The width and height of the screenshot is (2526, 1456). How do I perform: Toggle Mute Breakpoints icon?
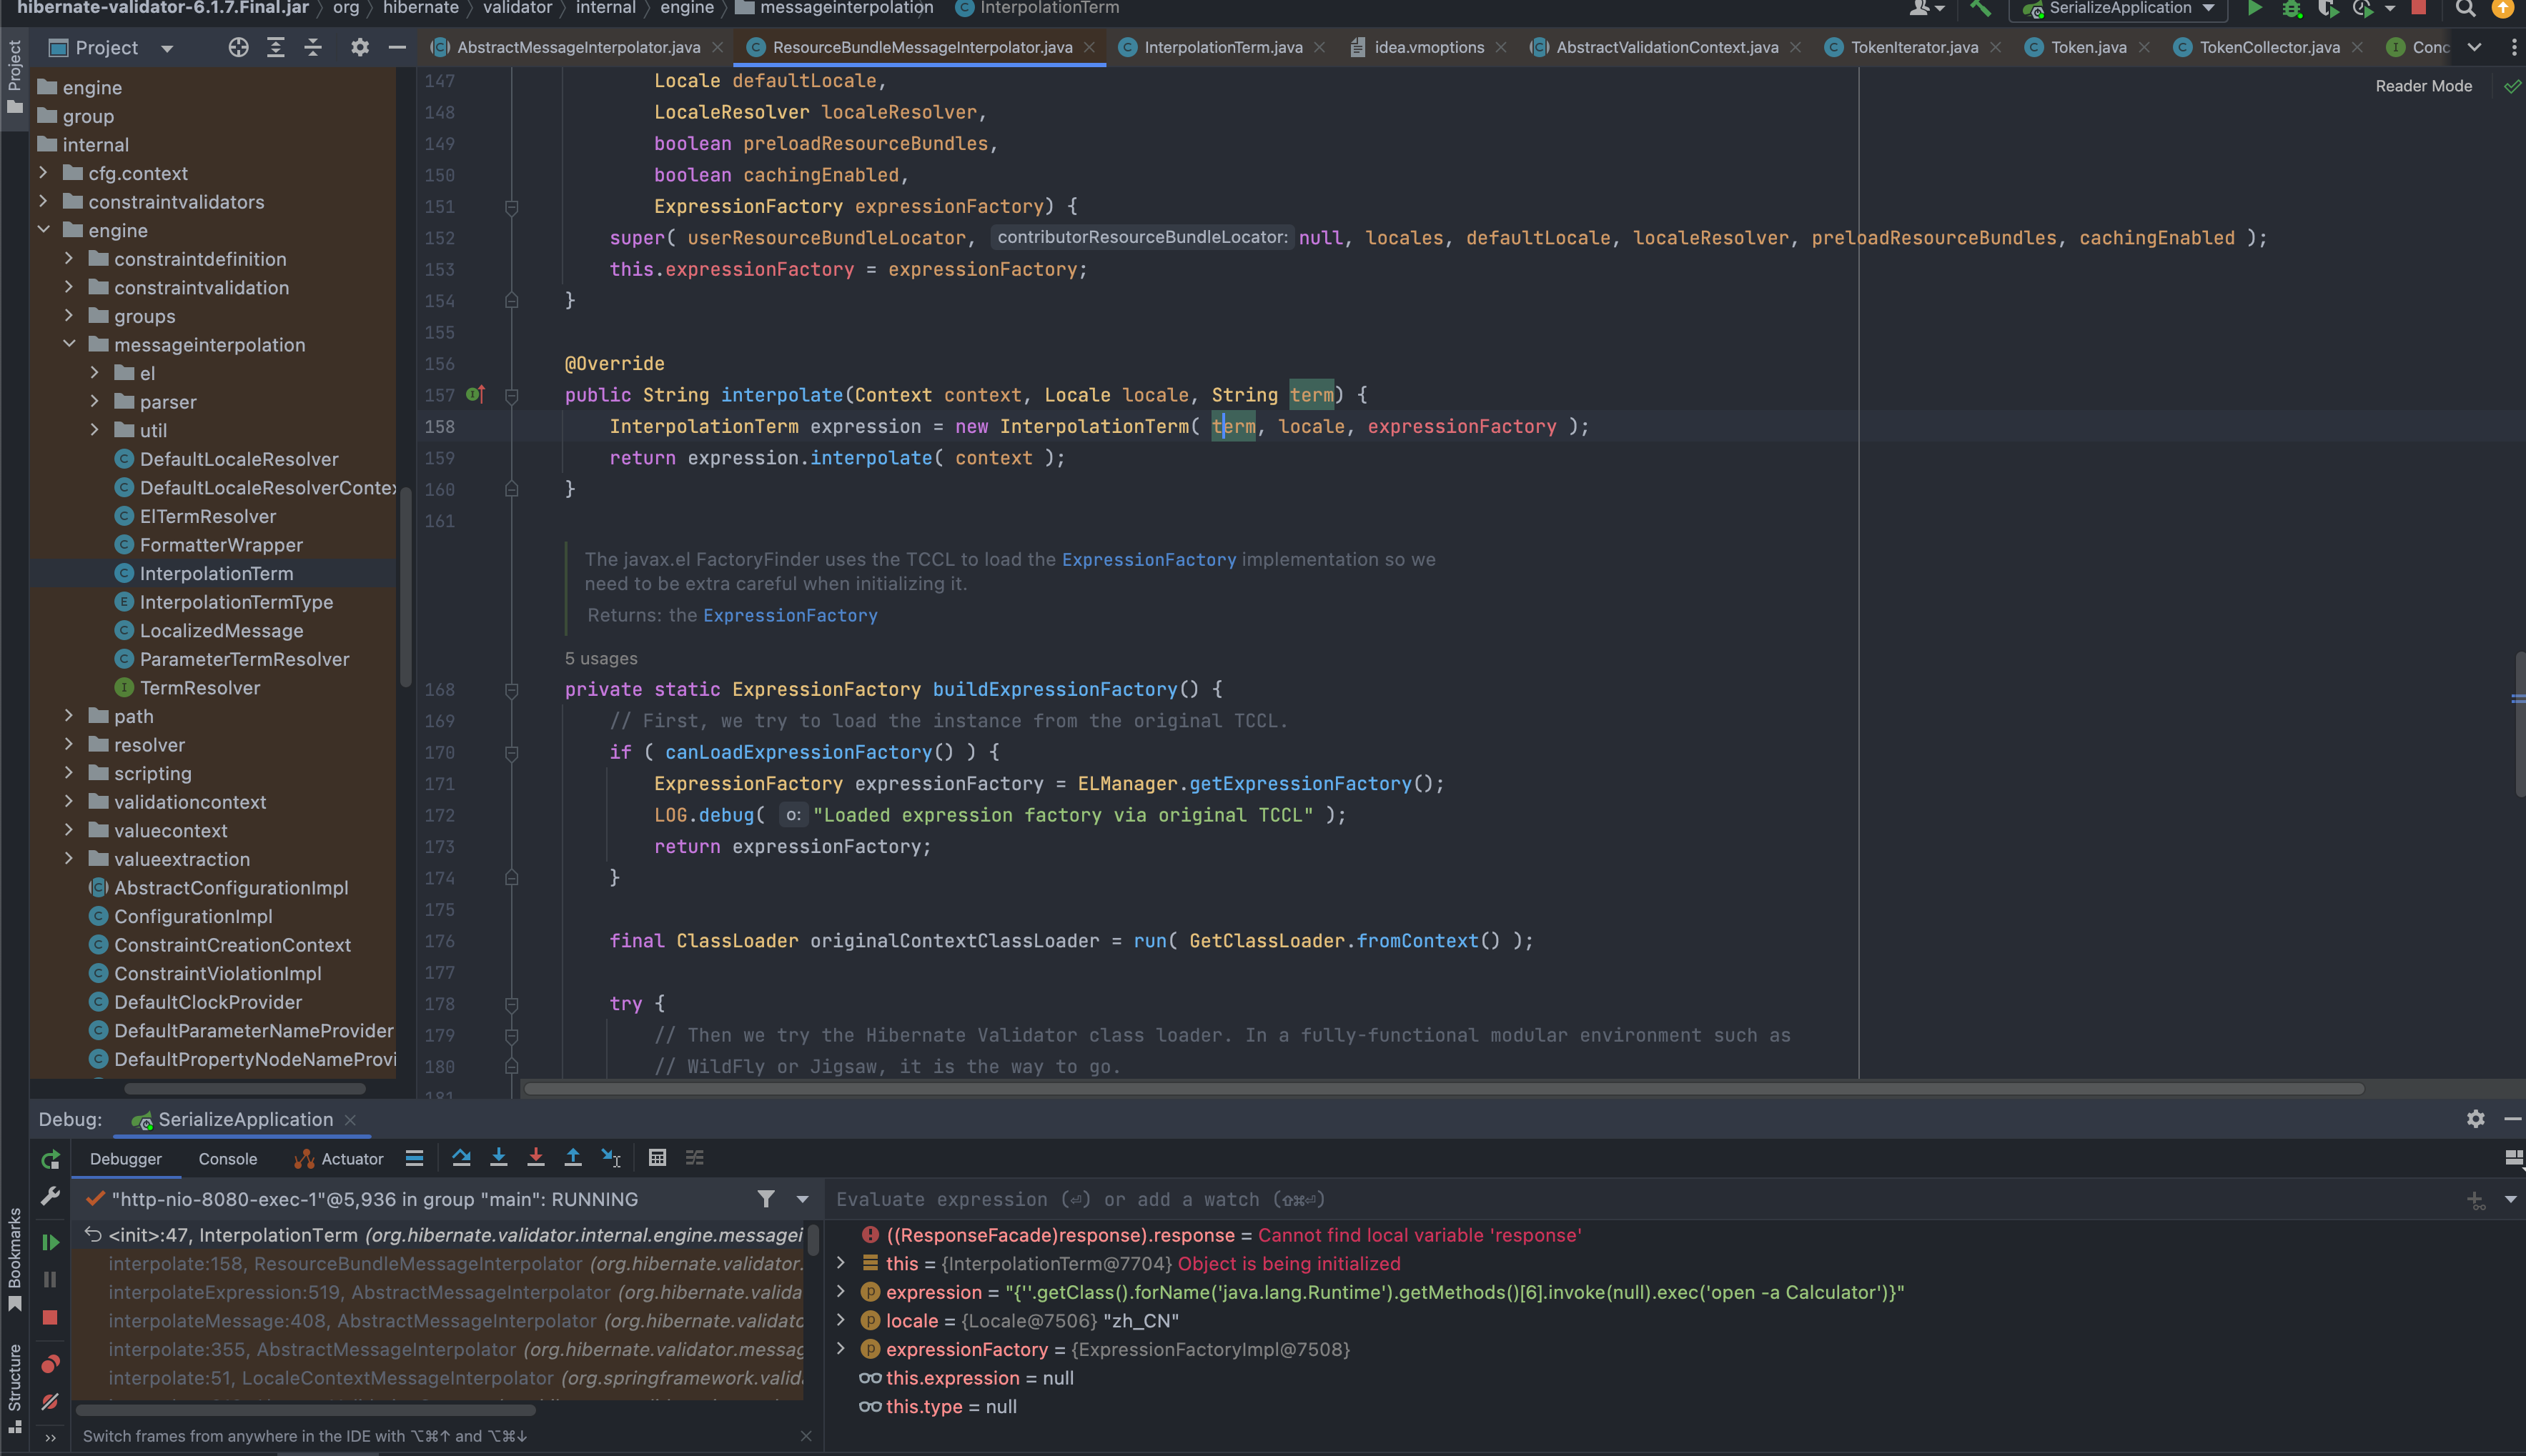coord(50,1402)
